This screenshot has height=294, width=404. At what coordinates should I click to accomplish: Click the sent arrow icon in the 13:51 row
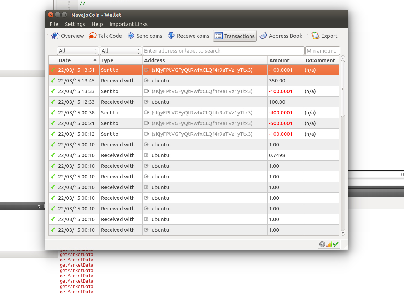coord(146,70)
